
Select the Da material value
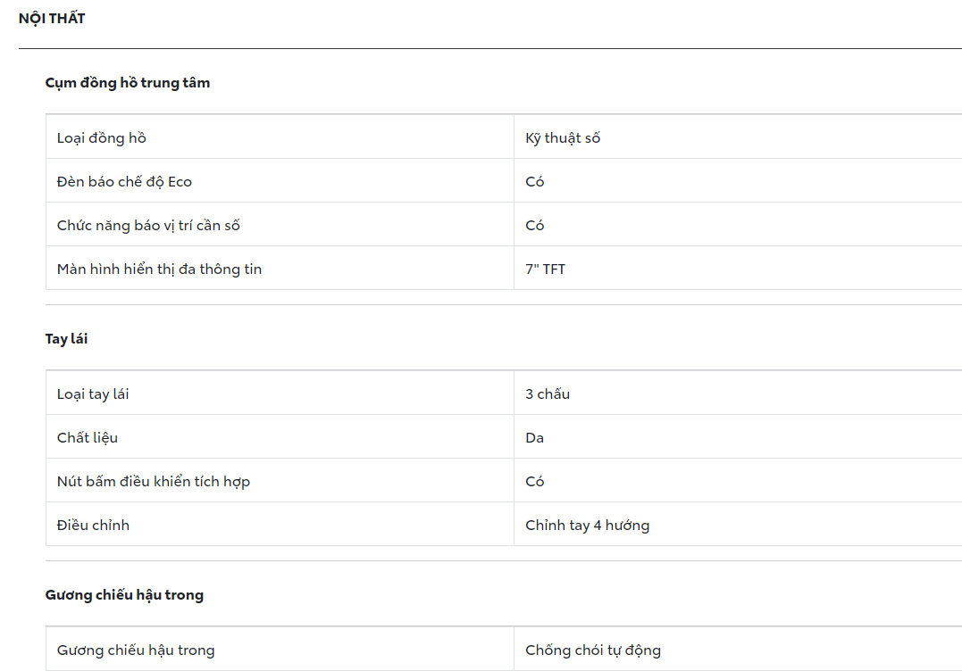click(535, 438)
